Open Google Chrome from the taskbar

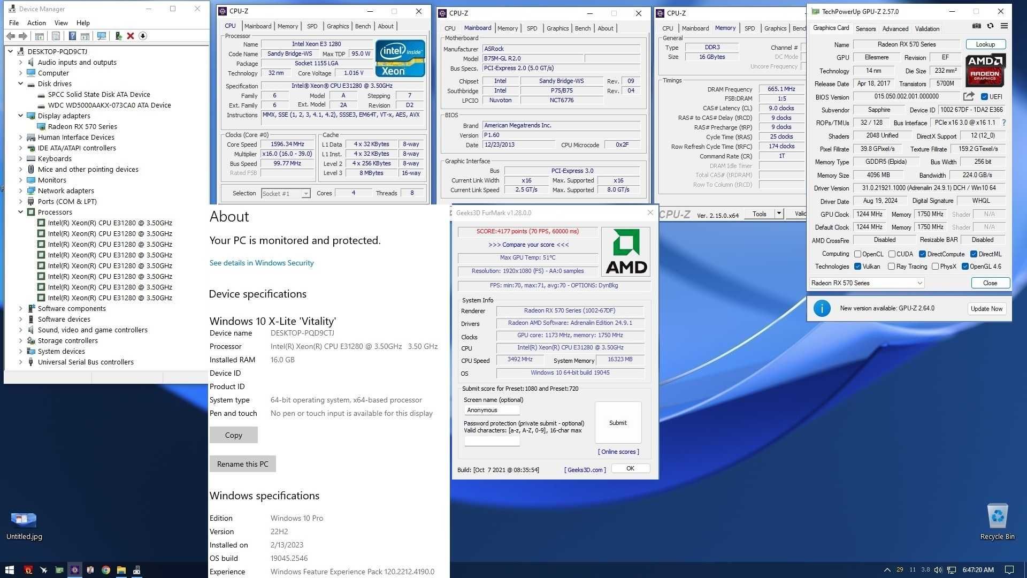[106, 570]
